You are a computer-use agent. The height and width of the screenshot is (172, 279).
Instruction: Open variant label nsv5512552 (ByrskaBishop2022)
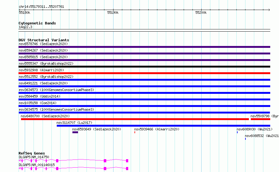[x=46, y=77]
